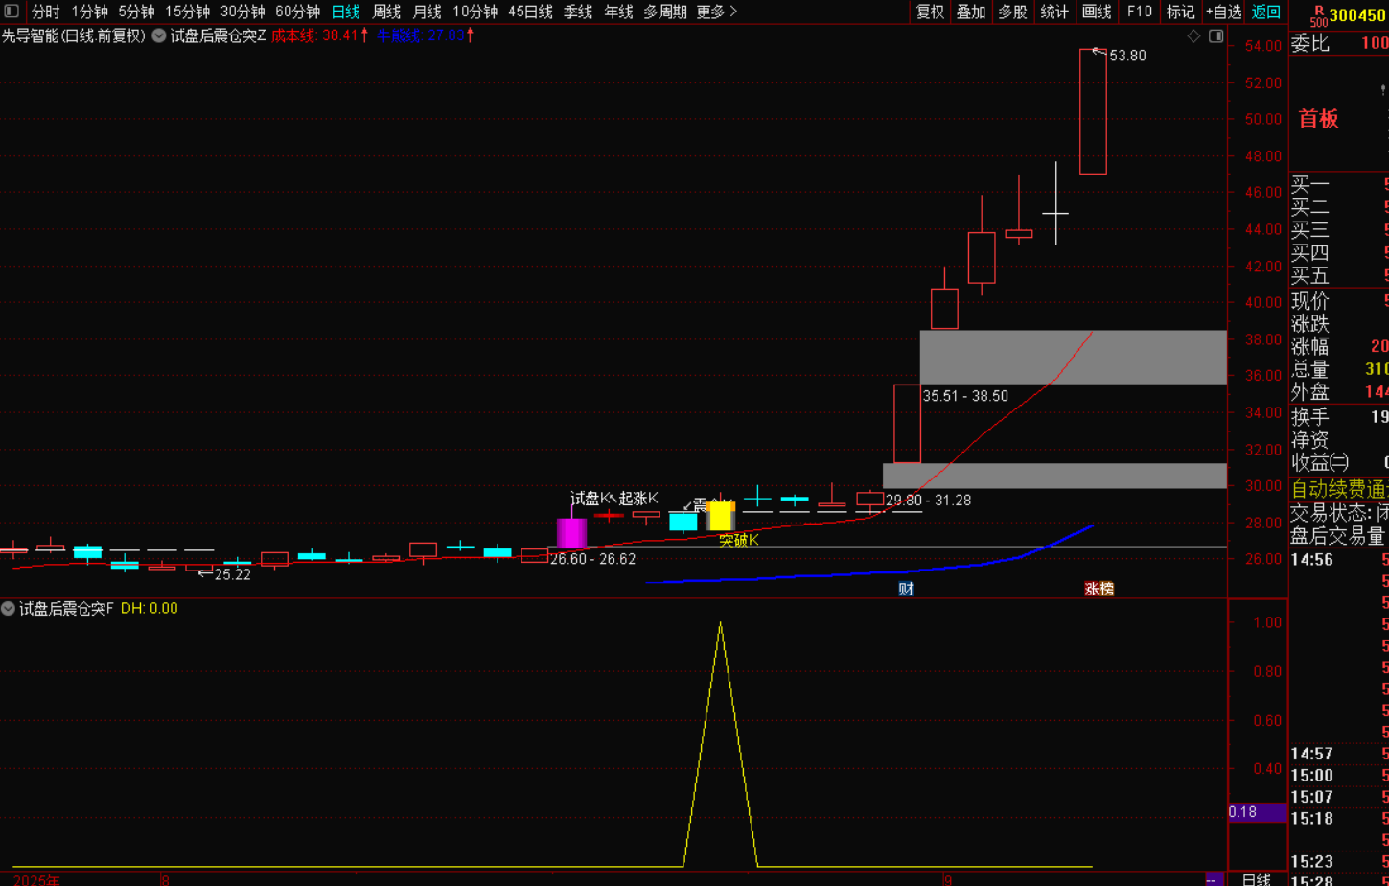The image size is (1389, 886).
Task: Select the magenta 试盘K candle
Action: [571, 533]
